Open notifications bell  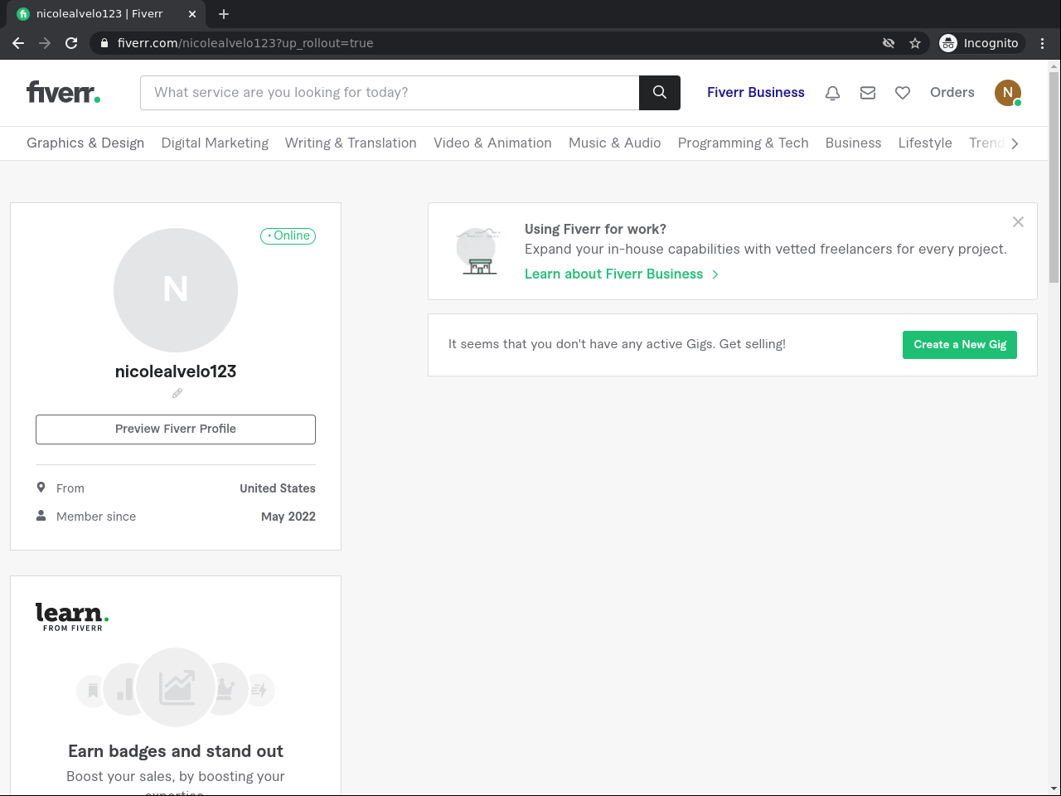(833, 93)
